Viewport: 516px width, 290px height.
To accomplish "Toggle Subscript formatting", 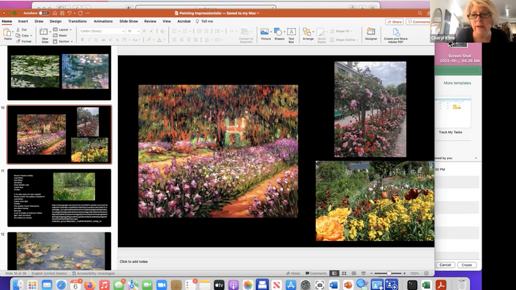I will (118, 39).
